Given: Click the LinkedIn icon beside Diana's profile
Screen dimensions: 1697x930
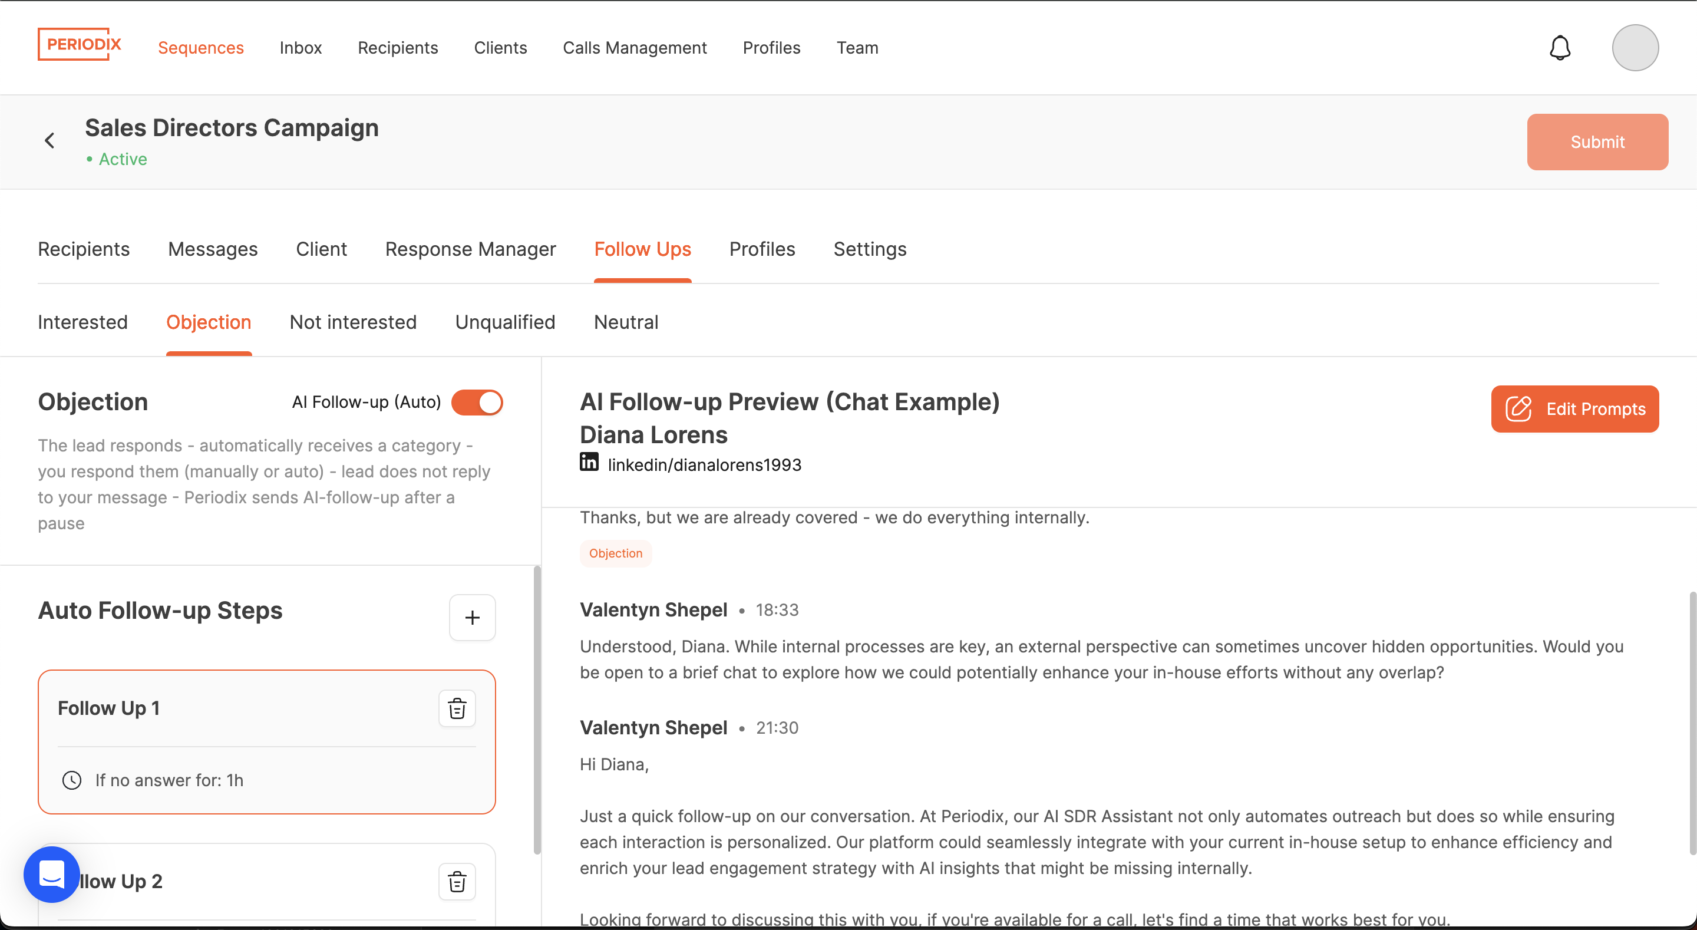Looking at the screenshot, I should (x=588, y=462).
